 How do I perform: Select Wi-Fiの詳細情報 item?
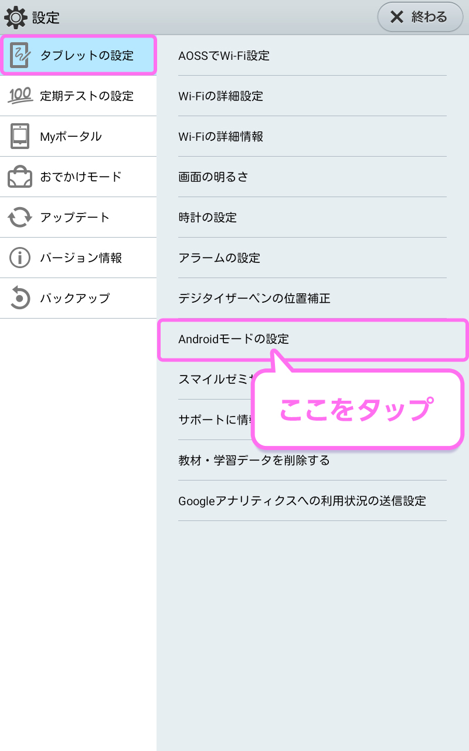pyautogui.click(x=312, y=137)
